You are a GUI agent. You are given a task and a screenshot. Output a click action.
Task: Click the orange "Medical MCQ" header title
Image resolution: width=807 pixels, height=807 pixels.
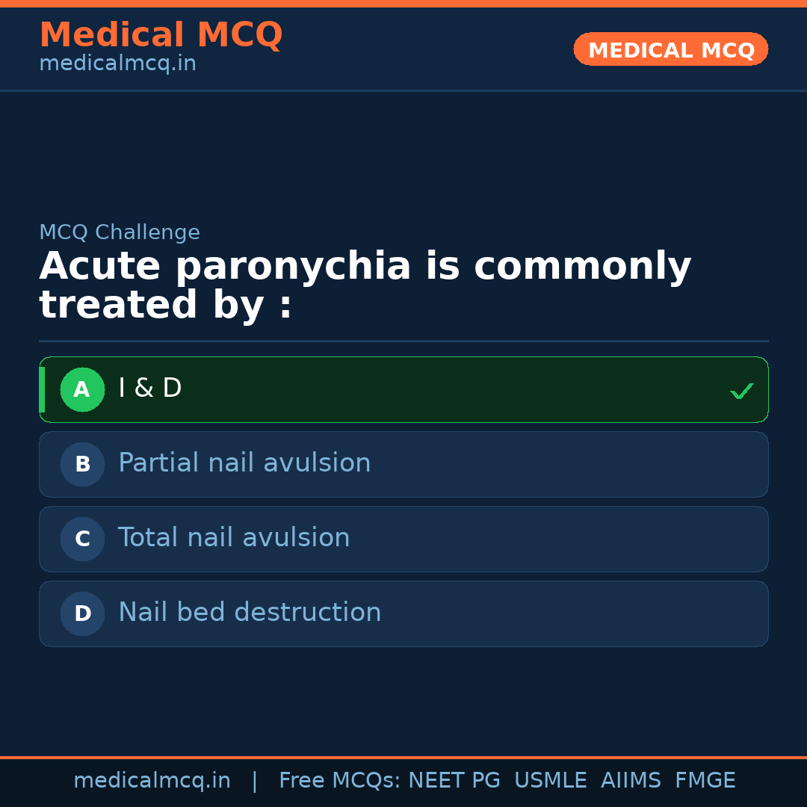[161, 35]
